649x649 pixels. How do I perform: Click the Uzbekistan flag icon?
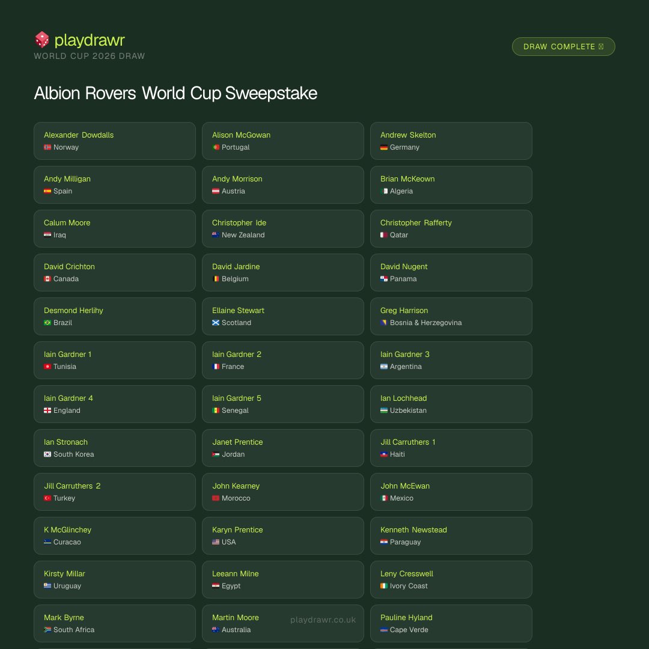point(384,410)
